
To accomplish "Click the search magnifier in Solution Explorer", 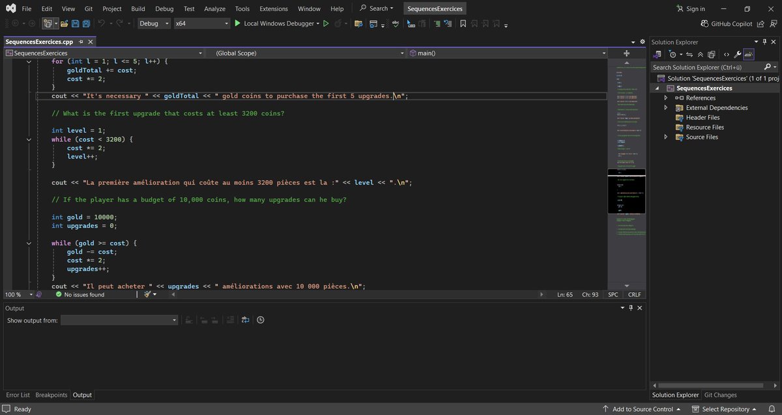I will (767, 67).
